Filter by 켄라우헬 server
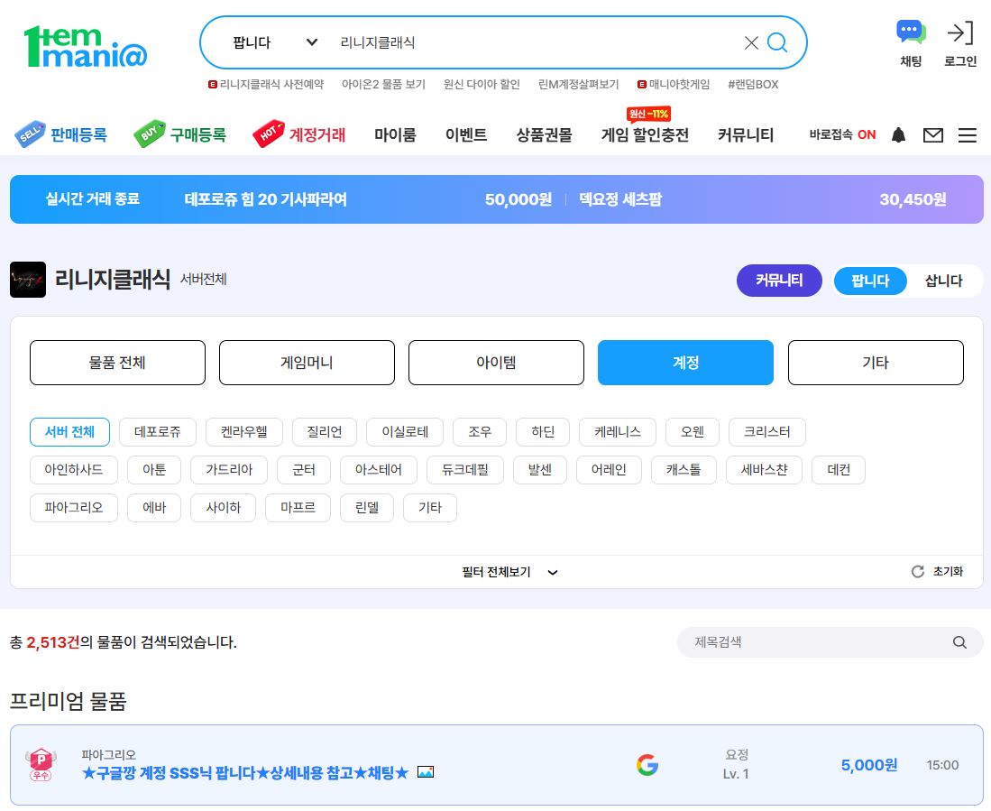The width and height of the screenshot is (991, 811). tap(244, 432)
